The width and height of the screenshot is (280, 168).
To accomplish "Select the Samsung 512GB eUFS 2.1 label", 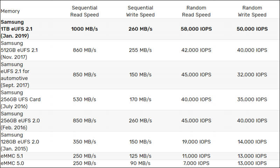I will pyautogui.click(x=19, y=50).
